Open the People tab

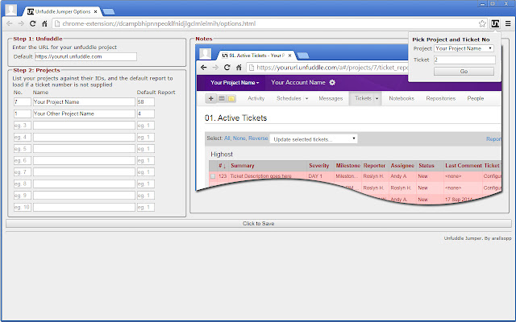point(476,98)
